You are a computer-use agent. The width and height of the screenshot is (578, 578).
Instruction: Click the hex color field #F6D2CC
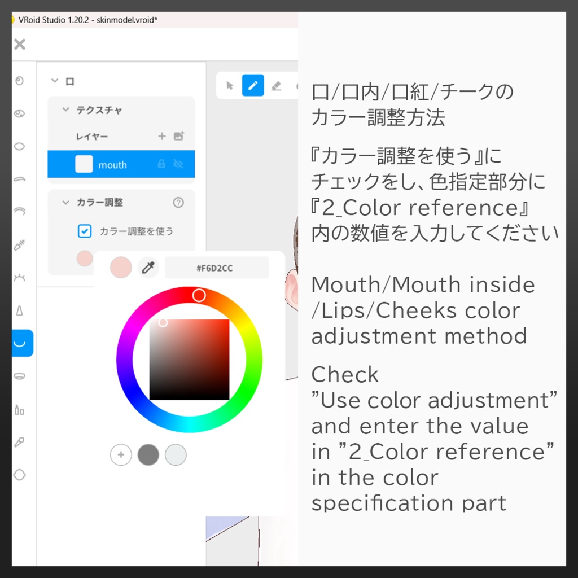click(x=217, y=268)
